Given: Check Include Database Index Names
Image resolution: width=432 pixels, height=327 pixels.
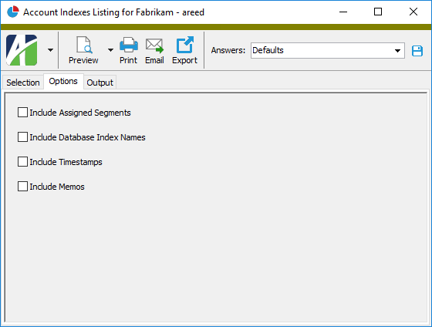Looking at the screenshot, I should [22, 137].
